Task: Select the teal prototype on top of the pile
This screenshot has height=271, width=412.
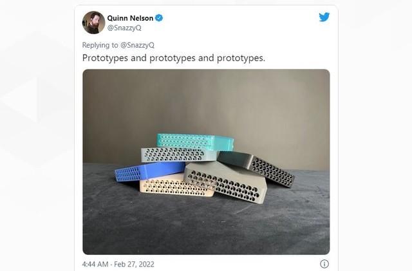Action: [195, 141]
